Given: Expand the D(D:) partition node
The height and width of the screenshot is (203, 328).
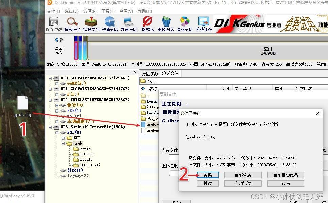Looking at the screenshot, I should [x=57, y=95].
